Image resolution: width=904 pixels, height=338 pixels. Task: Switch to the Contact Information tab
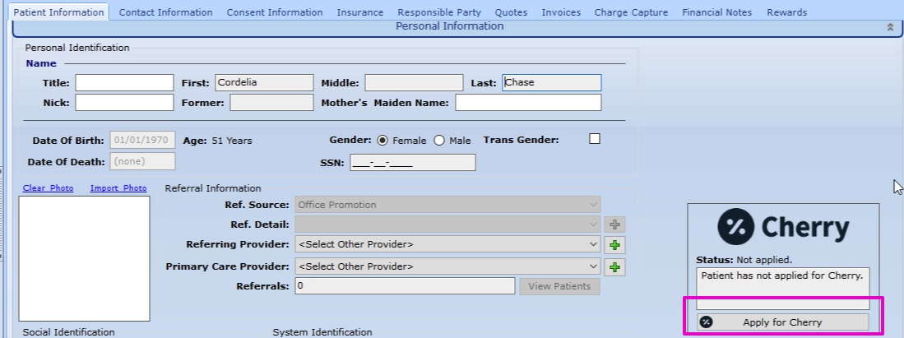coord(165,12)
